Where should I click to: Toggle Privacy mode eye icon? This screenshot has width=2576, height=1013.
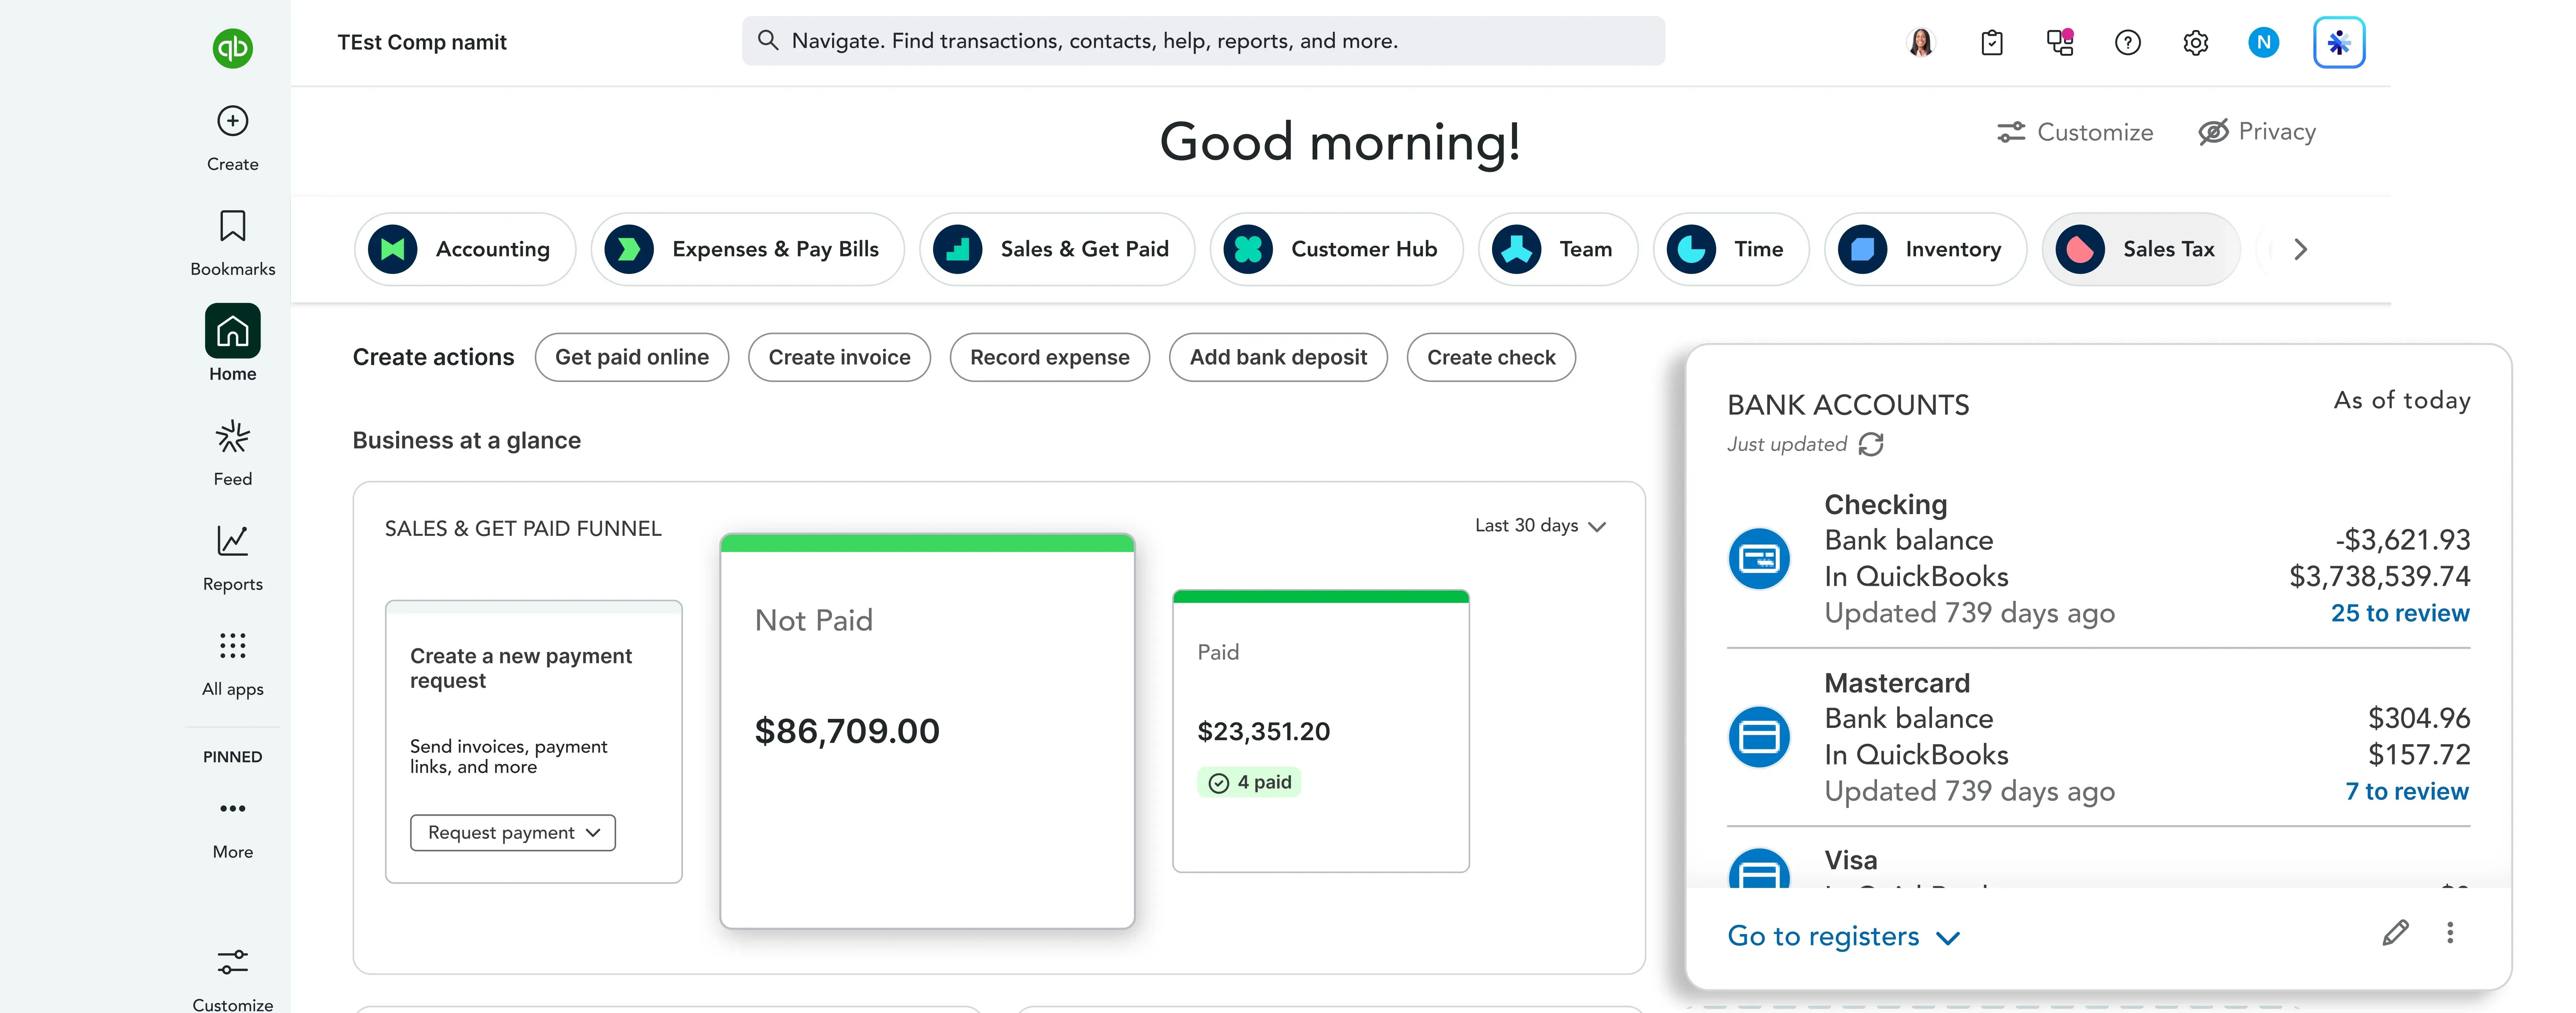pos(2214,132)
